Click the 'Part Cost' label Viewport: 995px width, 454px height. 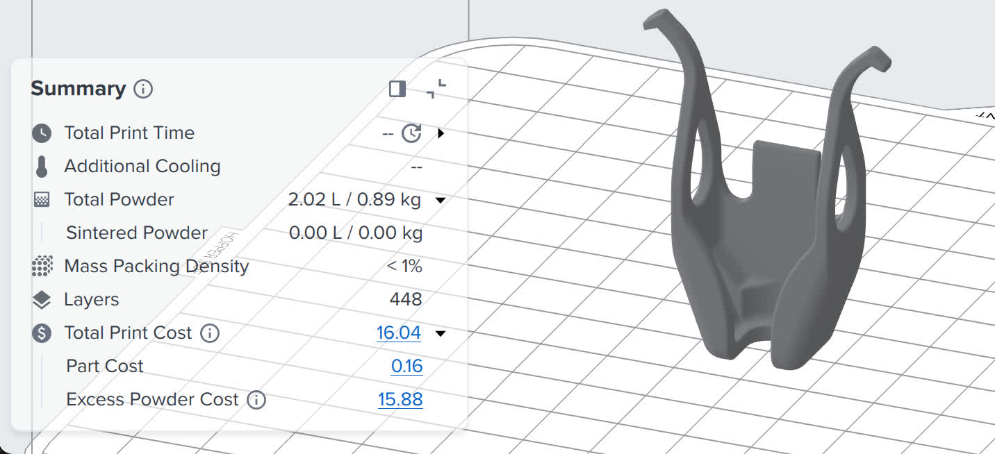105,367
